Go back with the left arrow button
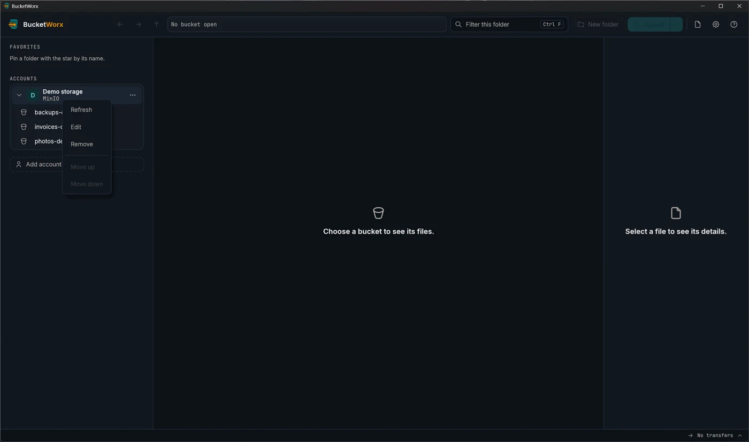The image size is (749, 442). [120, 25]
